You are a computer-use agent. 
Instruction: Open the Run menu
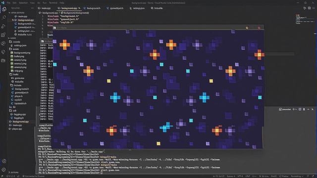tap(45, 3)
